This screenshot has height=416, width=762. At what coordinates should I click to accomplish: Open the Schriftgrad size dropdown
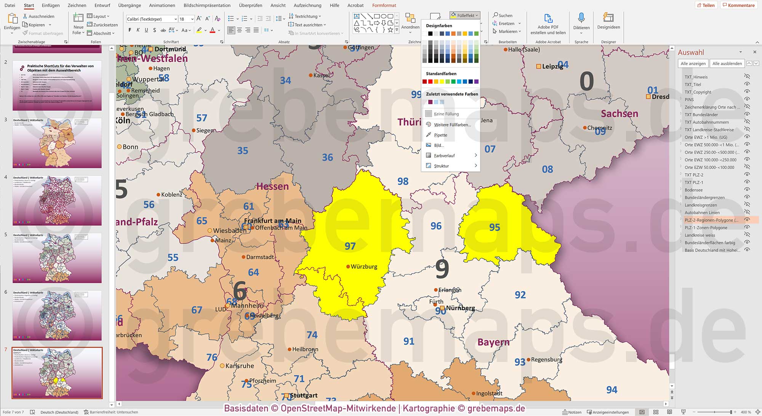click(187, 18)
